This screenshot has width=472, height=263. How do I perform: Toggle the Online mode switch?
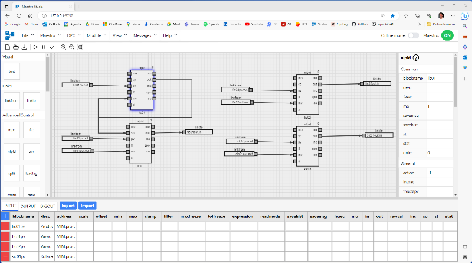coord(414,35)
